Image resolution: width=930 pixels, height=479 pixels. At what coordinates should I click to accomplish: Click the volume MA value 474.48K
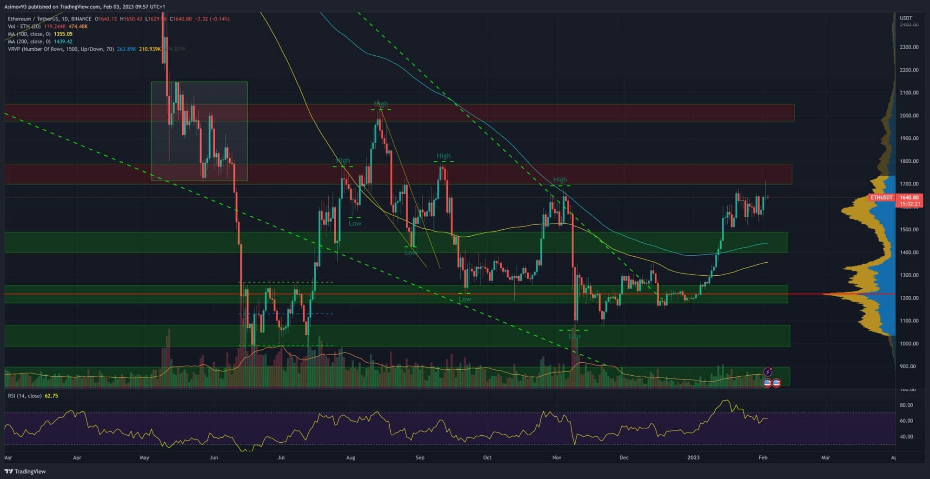pos(78,27)
